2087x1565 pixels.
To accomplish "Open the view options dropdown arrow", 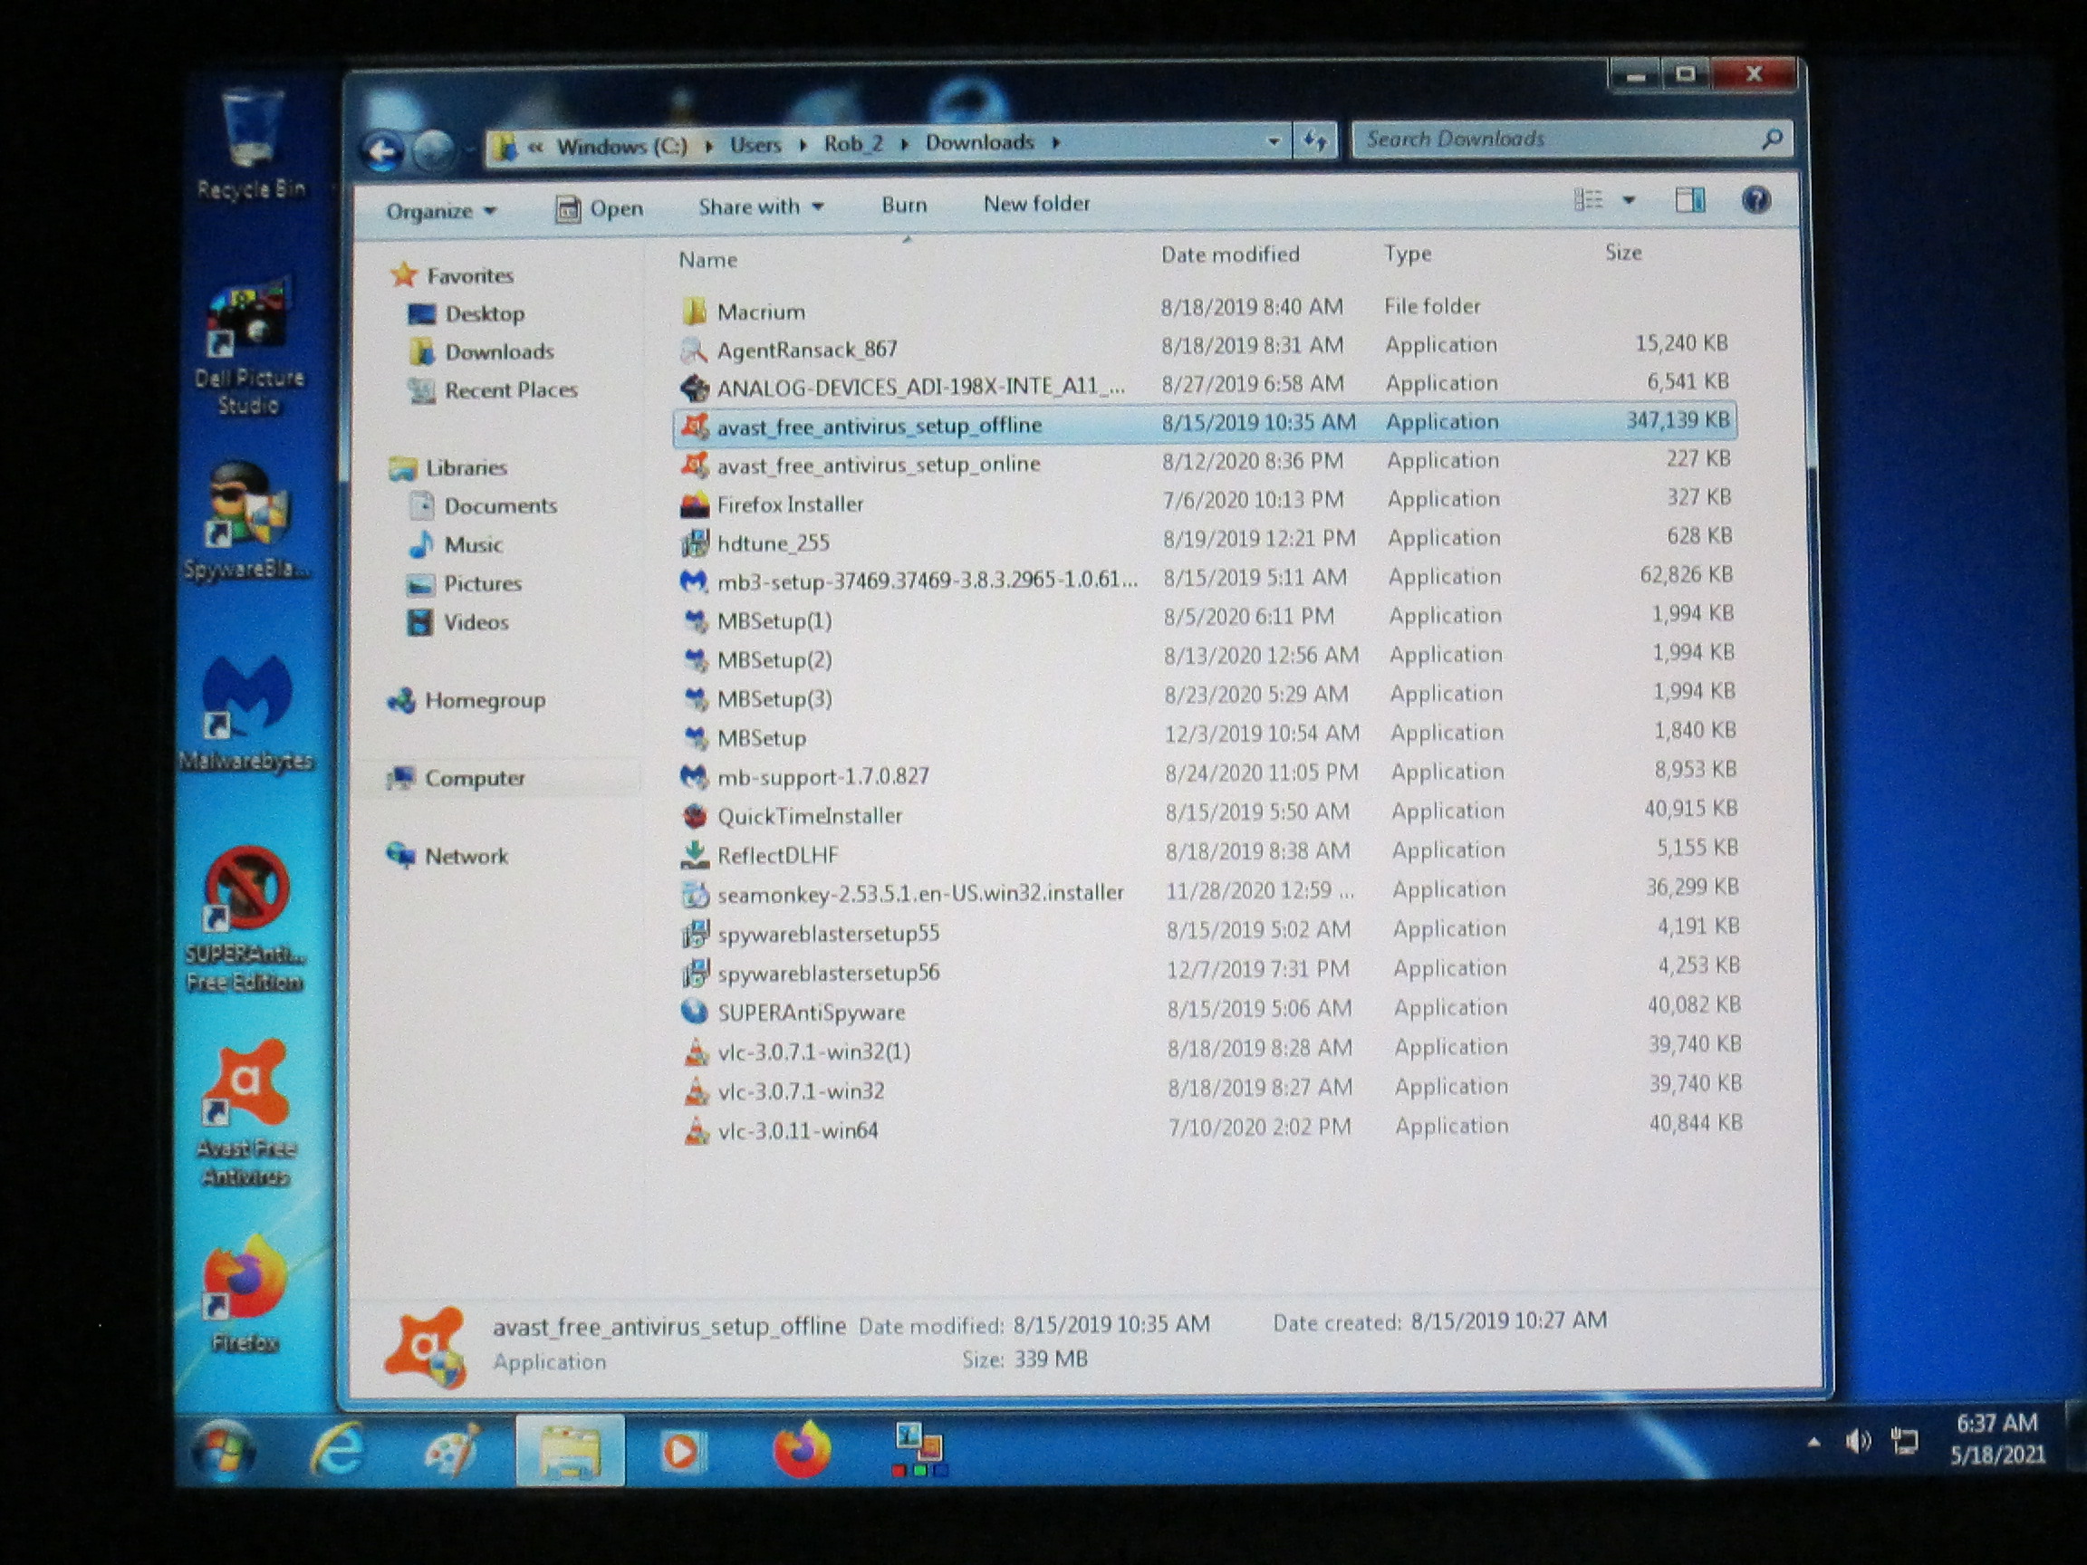I will [1628, 200].
